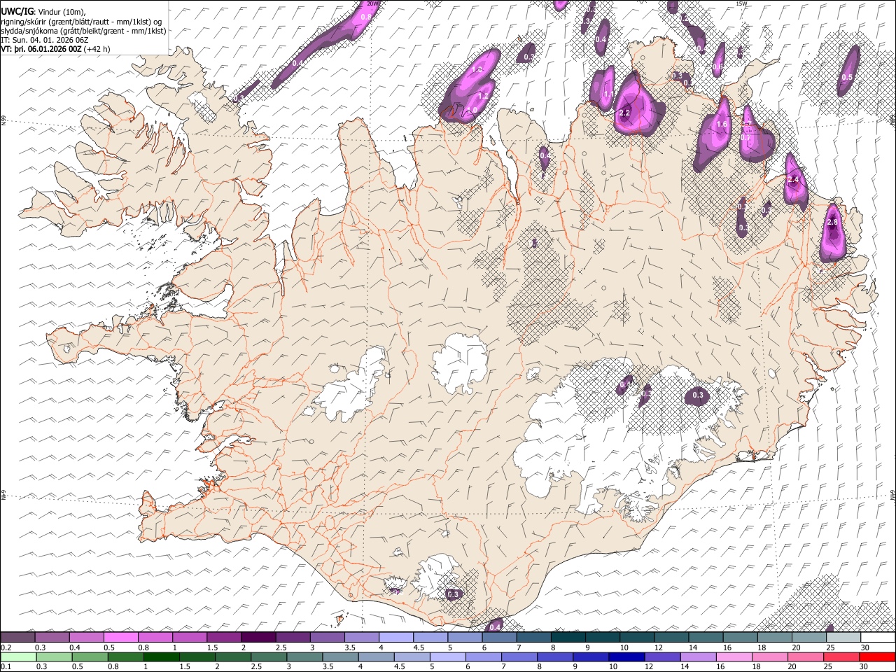896x672 pixels.
Task: Click darkest purple upper swatch between 2 and 2.5
Action: [x=258, y=637]
